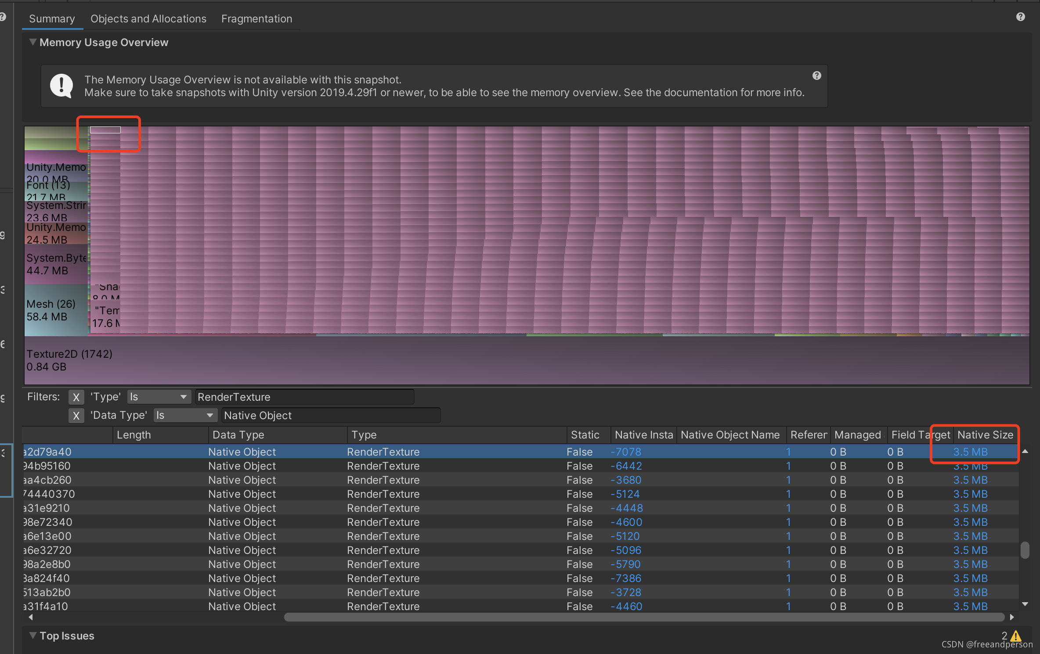Click the help icon in warning box
This screenshot has height=654, width=1040.
(x=816, y=75)
